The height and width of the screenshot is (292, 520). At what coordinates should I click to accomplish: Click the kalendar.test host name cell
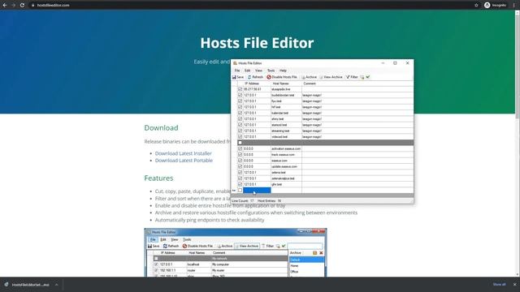[x=286, y=113]
